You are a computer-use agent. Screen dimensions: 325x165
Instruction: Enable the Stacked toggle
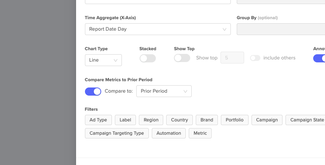(148, 58)
